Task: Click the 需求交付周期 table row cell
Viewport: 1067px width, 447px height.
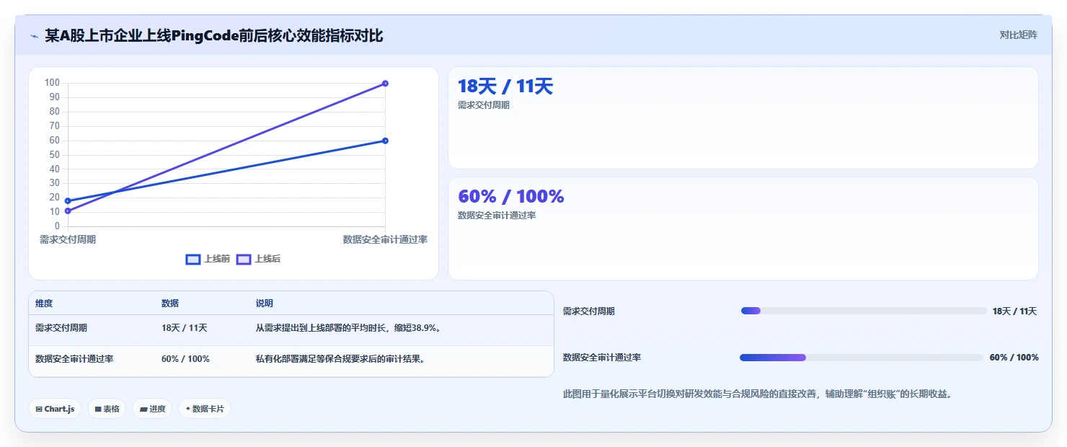Action: 61,327
